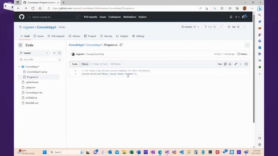Image resolution: width=278 pixels, height=156 pixels.
Task: Open the browser favorites star icon
Action: click(230, 8)
